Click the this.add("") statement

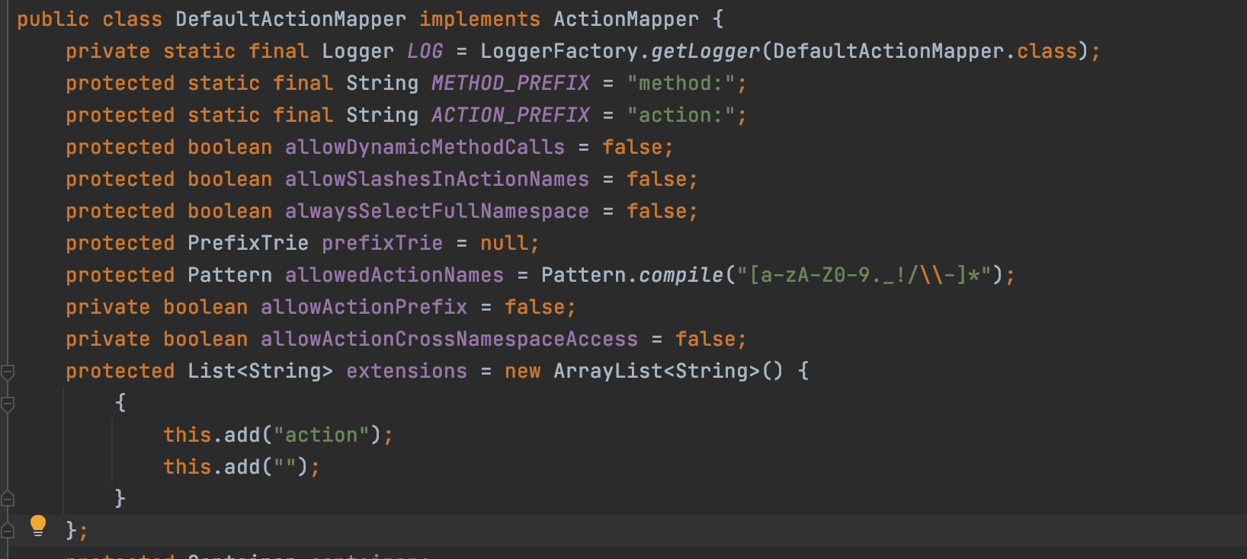pyautogui.click(x=242, y=467)
